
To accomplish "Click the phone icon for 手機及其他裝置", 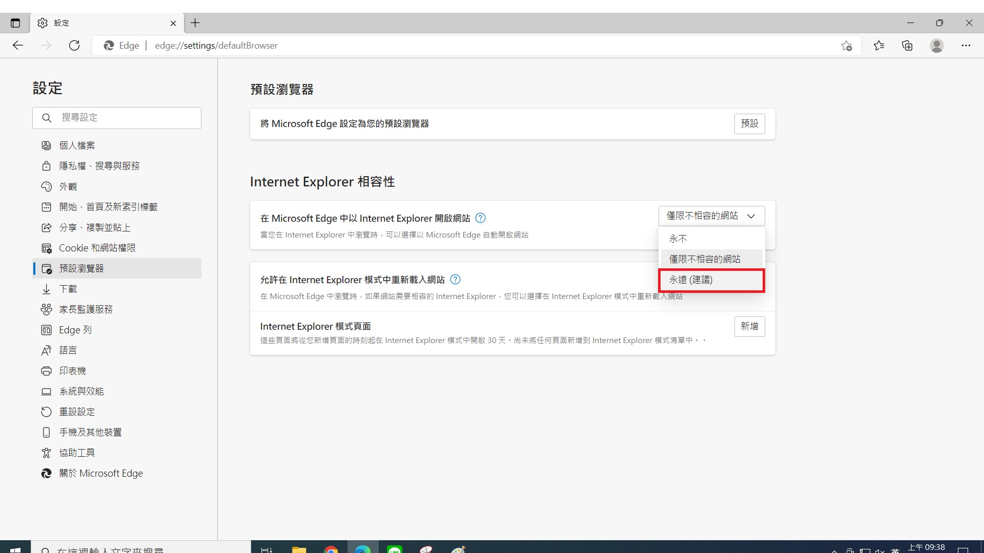I will [x=46, y=432].
